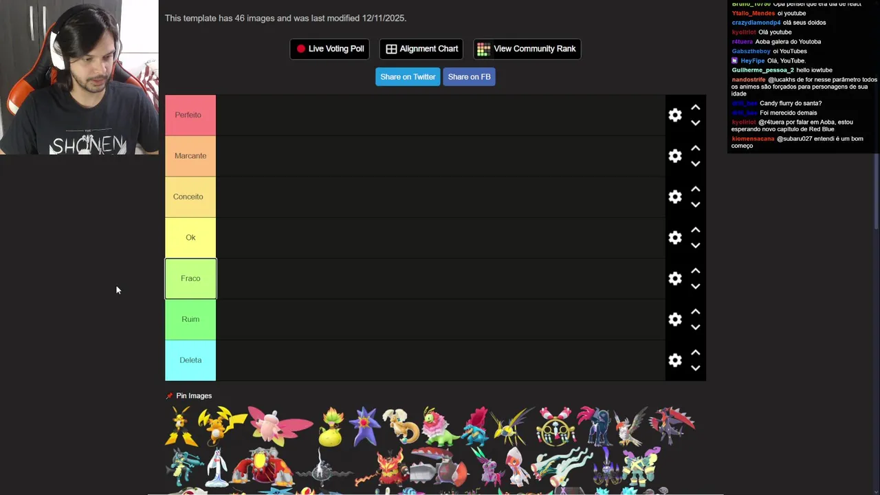
Task: Select the green Ruim tier label
Action: coord(190,319)
